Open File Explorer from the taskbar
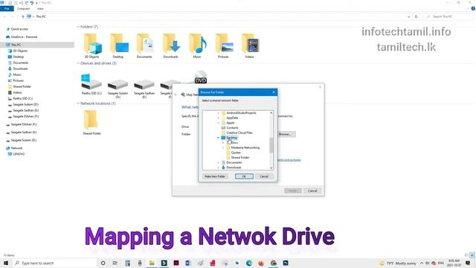The width and height of the screenshot is (476, 268). (x=152, y=263)
